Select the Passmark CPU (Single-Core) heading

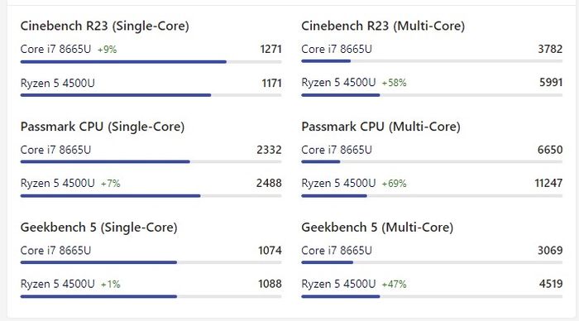coord(103,127)
